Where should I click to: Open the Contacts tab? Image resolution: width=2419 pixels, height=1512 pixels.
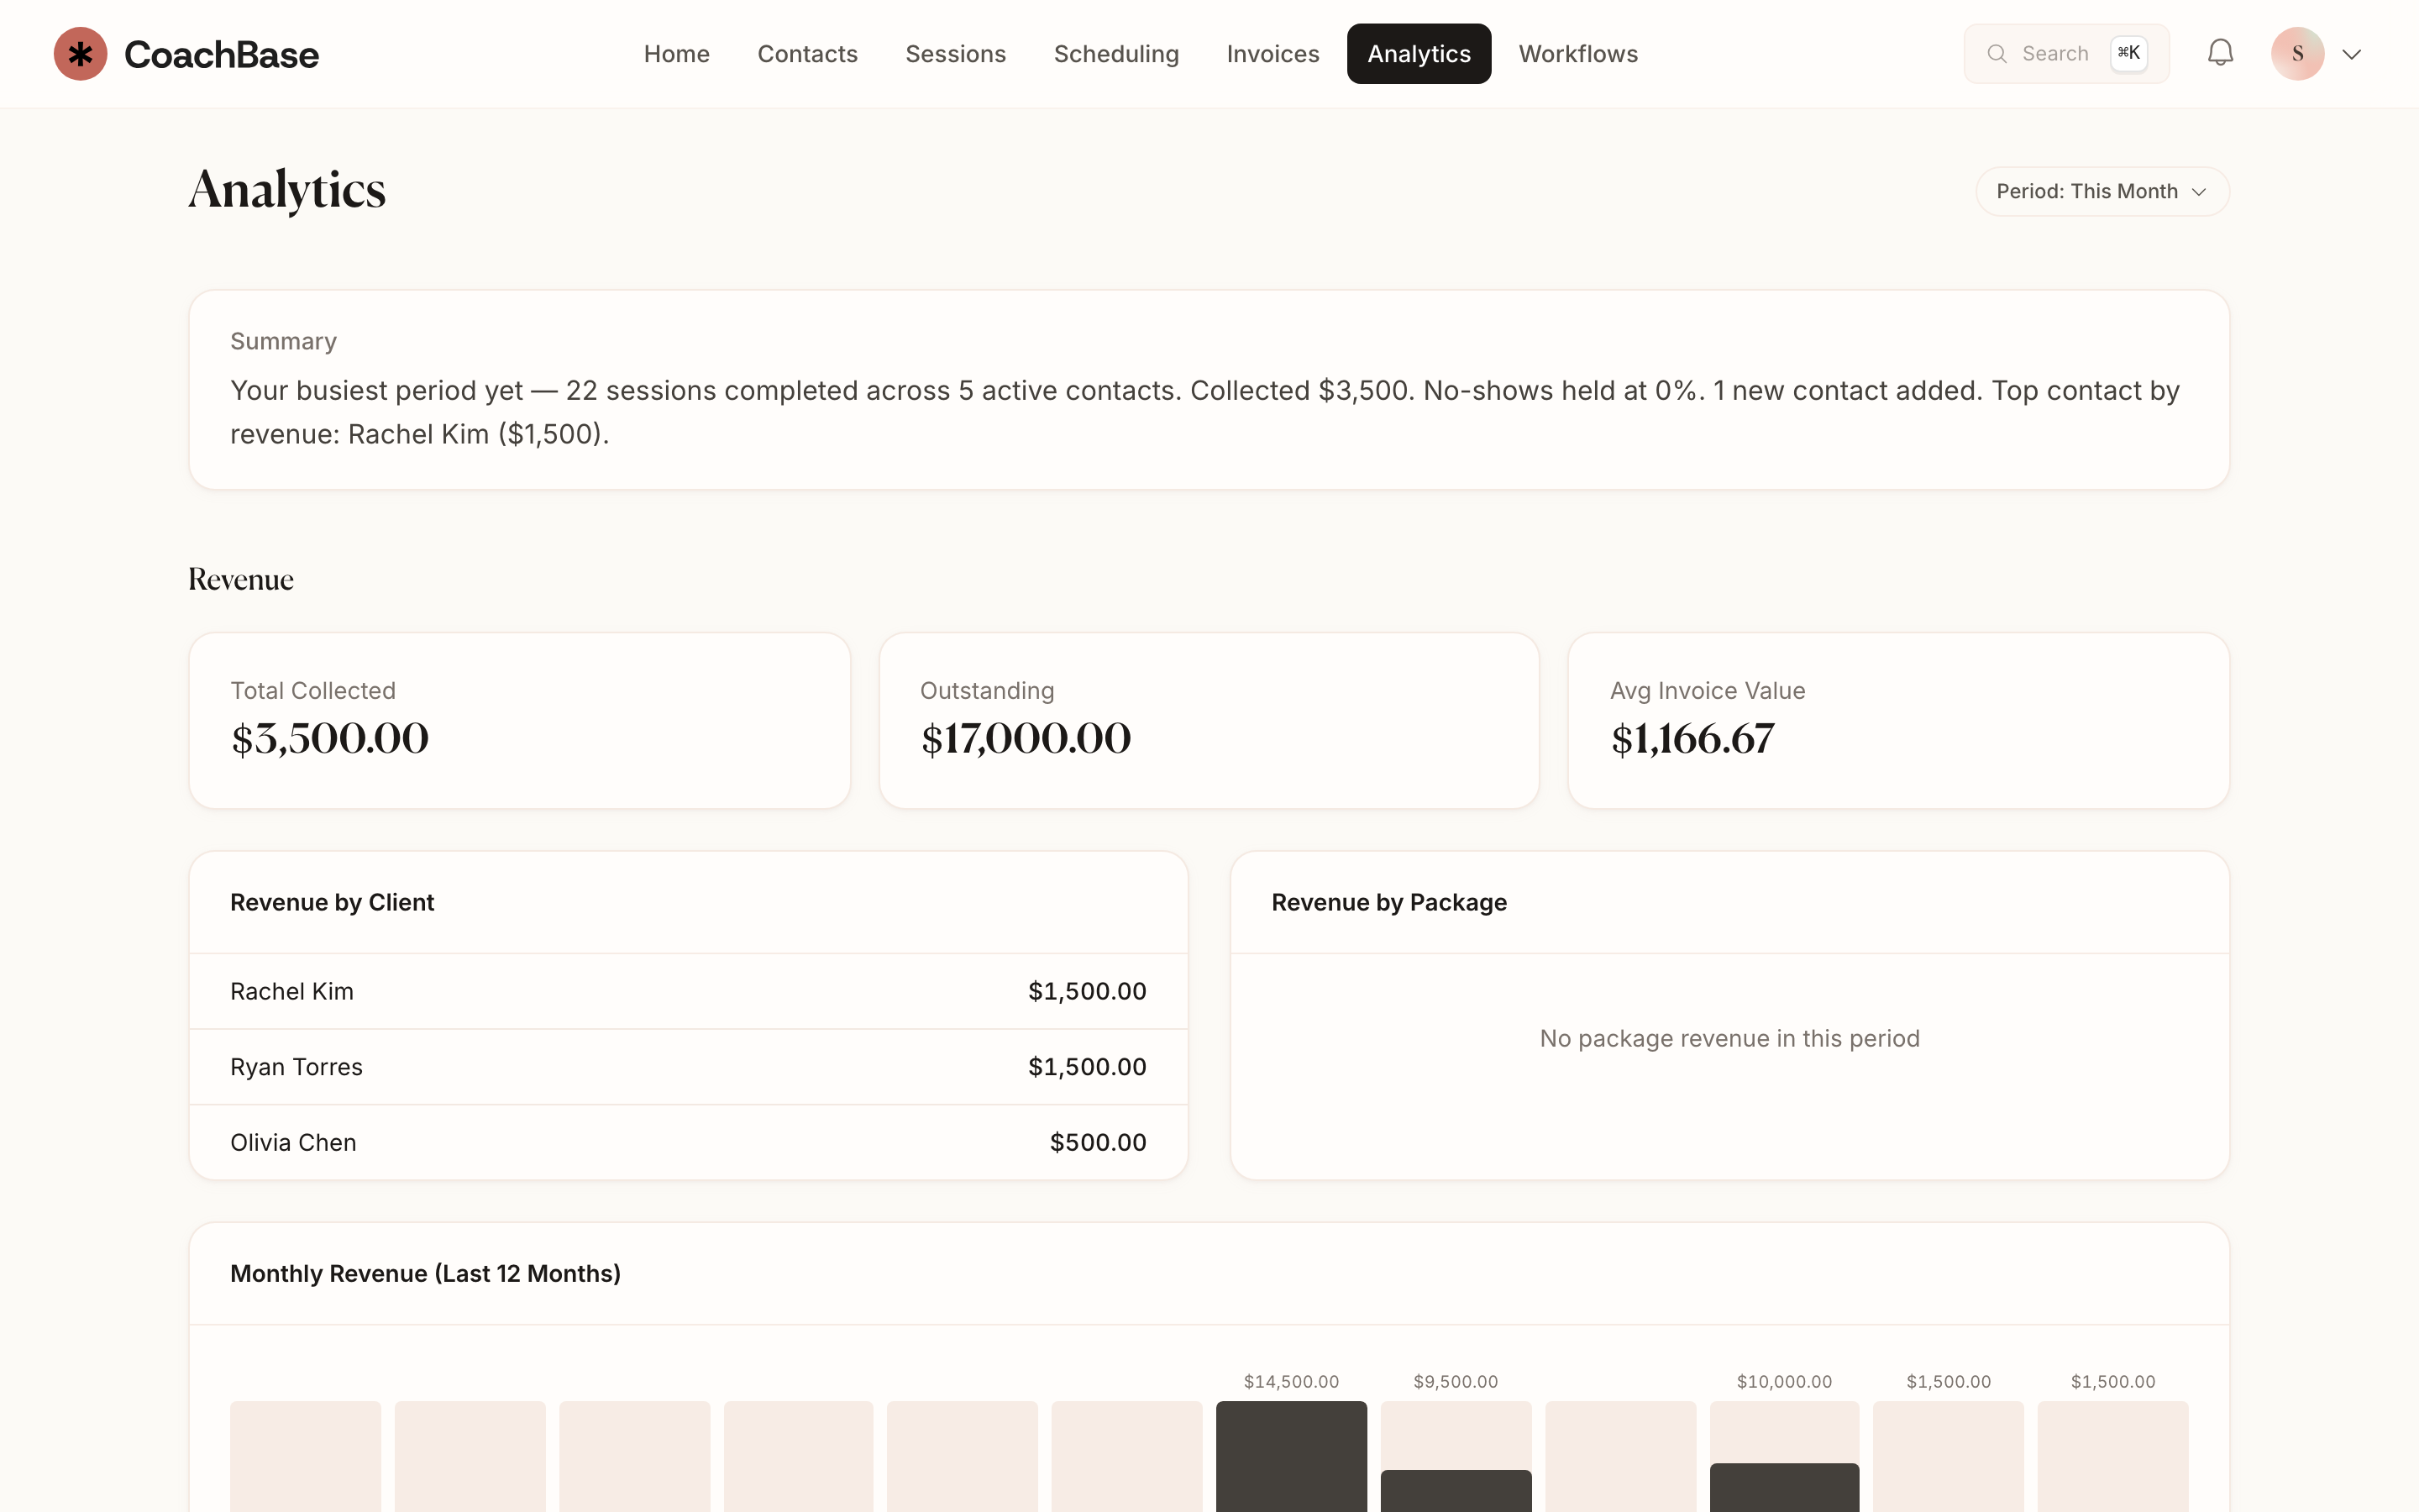808,54
